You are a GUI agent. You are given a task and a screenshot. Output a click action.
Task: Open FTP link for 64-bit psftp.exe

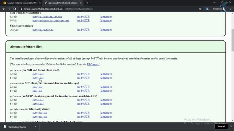(84, 104)
